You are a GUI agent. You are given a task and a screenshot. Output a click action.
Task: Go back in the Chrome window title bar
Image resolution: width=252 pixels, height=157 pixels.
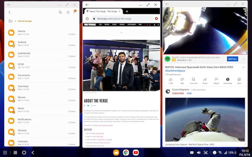click(x=87, y=5)
